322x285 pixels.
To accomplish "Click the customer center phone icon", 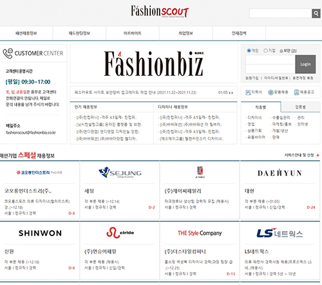I will click(x=8, y=53).
